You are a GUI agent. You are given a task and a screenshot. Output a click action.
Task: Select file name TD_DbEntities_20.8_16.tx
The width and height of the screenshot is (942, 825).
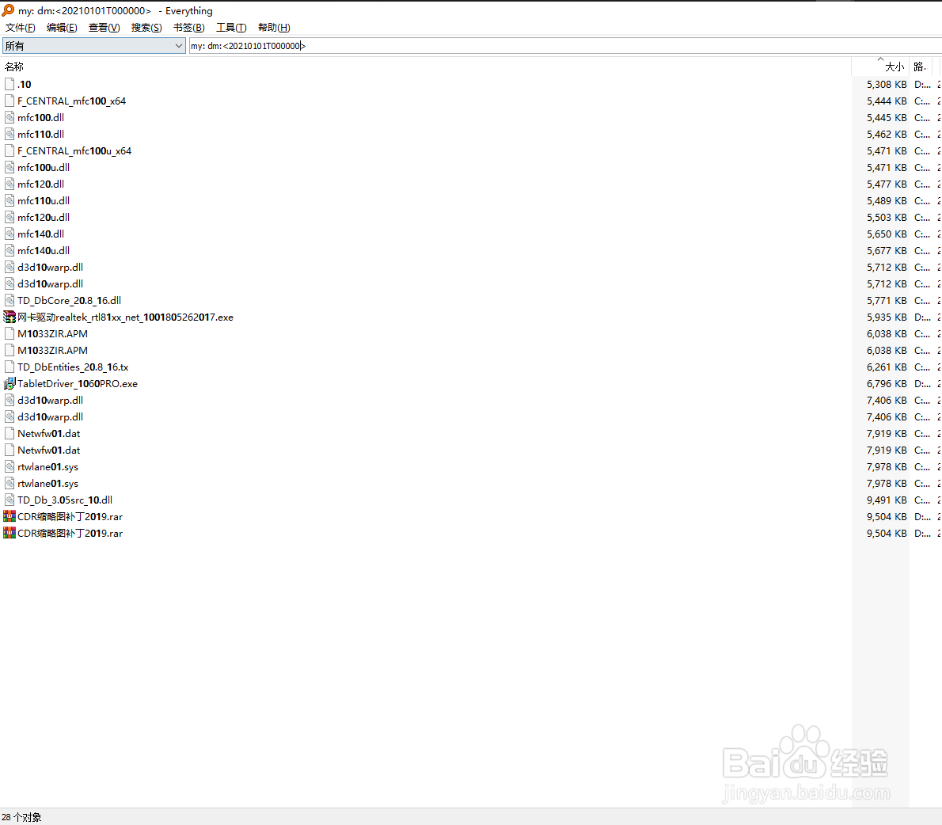73,367
